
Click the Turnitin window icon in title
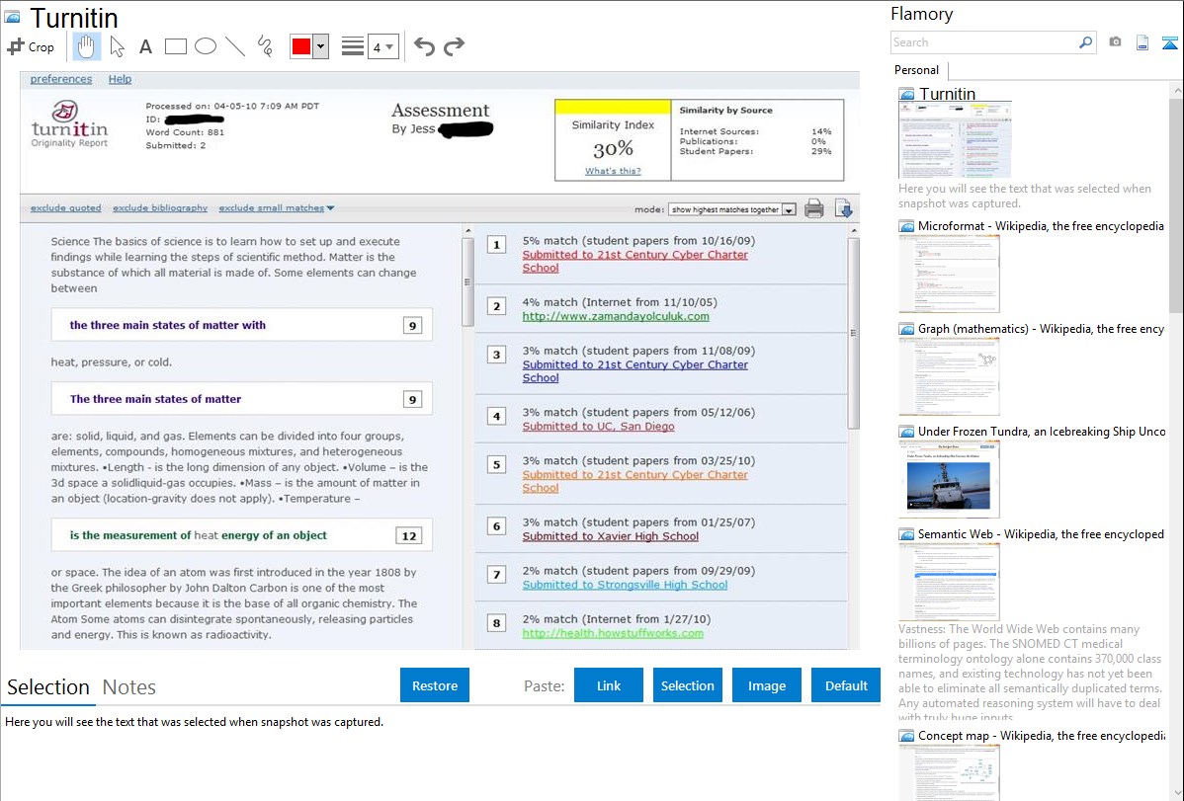pos(13,17)
